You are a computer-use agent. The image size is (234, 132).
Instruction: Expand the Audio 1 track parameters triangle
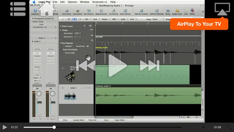(x=33, y=41)
